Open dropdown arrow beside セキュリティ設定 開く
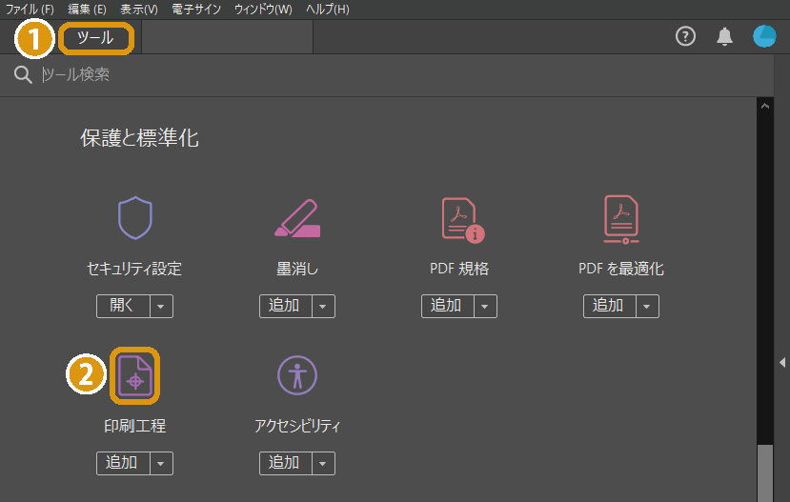The width and height of the screenshot is (790, 502). pos(161,306)
